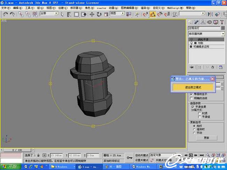This screenshot has width=227, height=170.
Task: Open the 修改器 menu
Action: [76, 8]
